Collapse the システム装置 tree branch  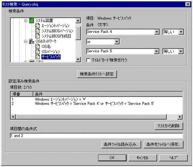point(26,21)
